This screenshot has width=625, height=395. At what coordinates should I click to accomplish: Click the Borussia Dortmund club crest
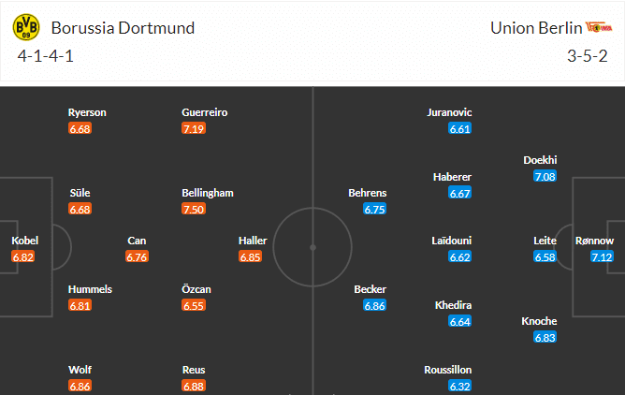coord(26,28)
